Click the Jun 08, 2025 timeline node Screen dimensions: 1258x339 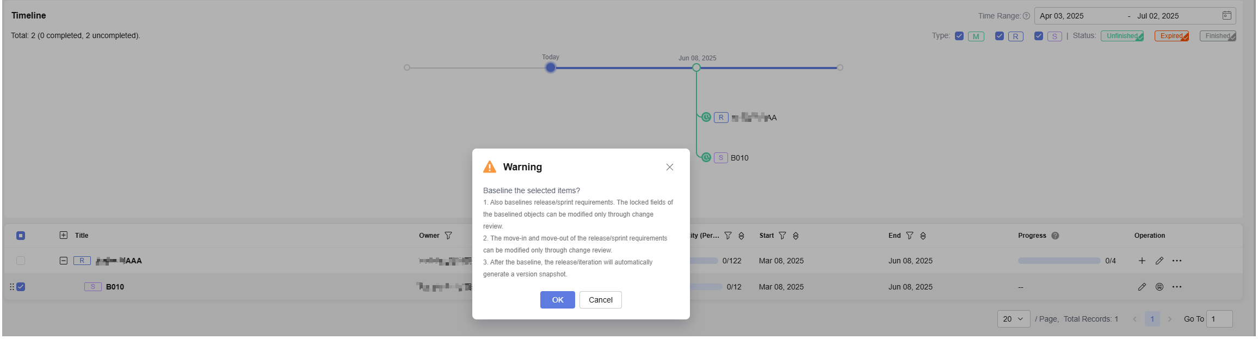pos(696,67)
